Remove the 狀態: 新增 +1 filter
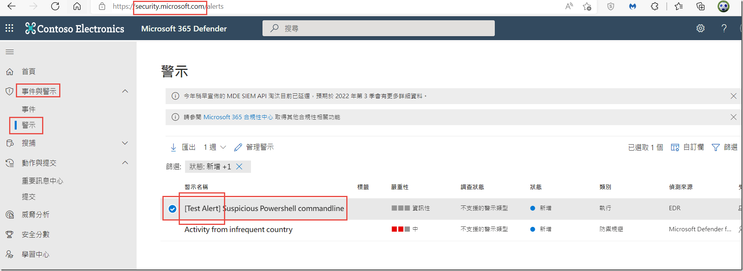 pyautogui.click(x=239, y=167)
